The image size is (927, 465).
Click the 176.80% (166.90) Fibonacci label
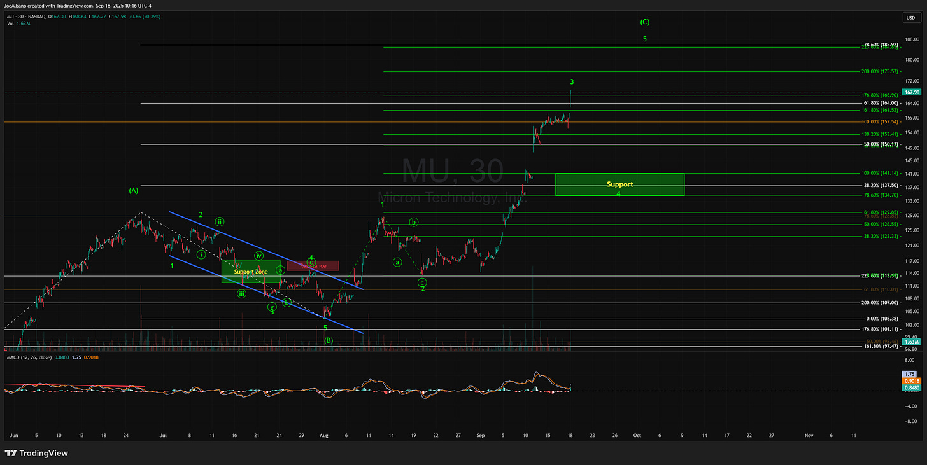[879, 95]
